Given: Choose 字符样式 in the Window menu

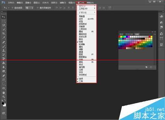Looking at the screenshot, I should click(86, 75).
